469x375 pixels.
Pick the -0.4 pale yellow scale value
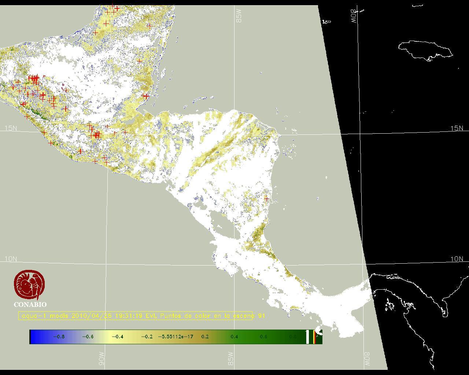click(117, 337)
